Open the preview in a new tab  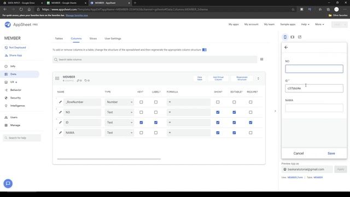(x=300, y=37)
